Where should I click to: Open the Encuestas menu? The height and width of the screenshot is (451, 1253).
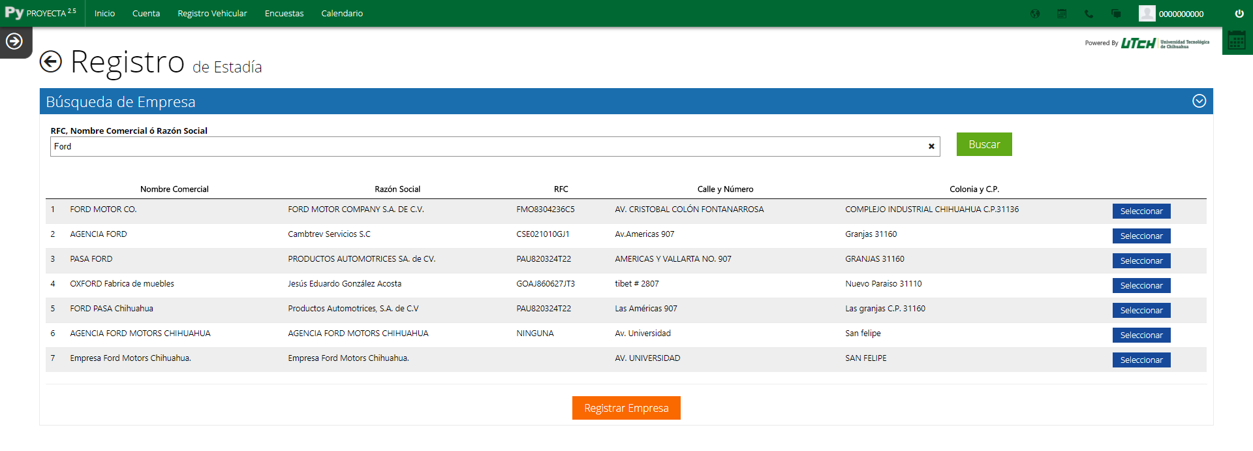click(284, 14)
